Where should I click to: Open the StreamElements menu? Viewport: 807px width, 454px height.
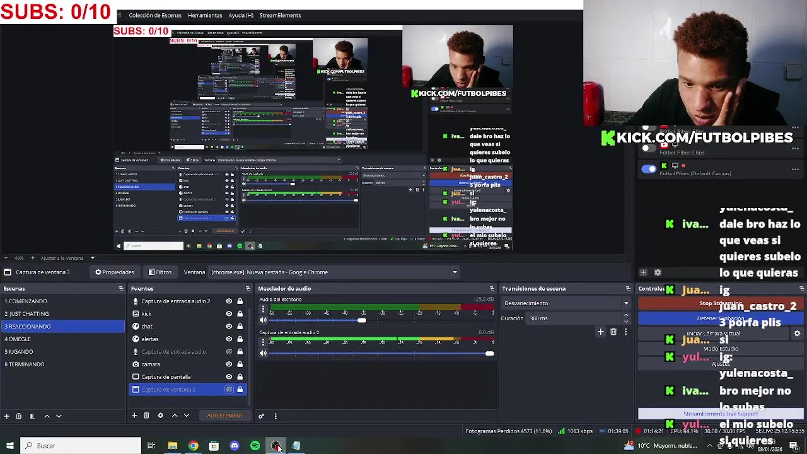(280, 15)
